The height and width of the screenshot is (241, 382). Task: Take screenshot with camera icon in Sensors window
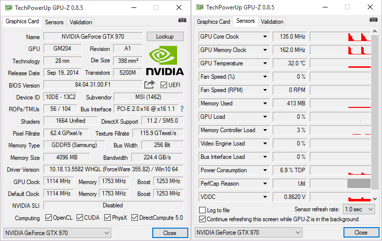[x=374, y=20]
